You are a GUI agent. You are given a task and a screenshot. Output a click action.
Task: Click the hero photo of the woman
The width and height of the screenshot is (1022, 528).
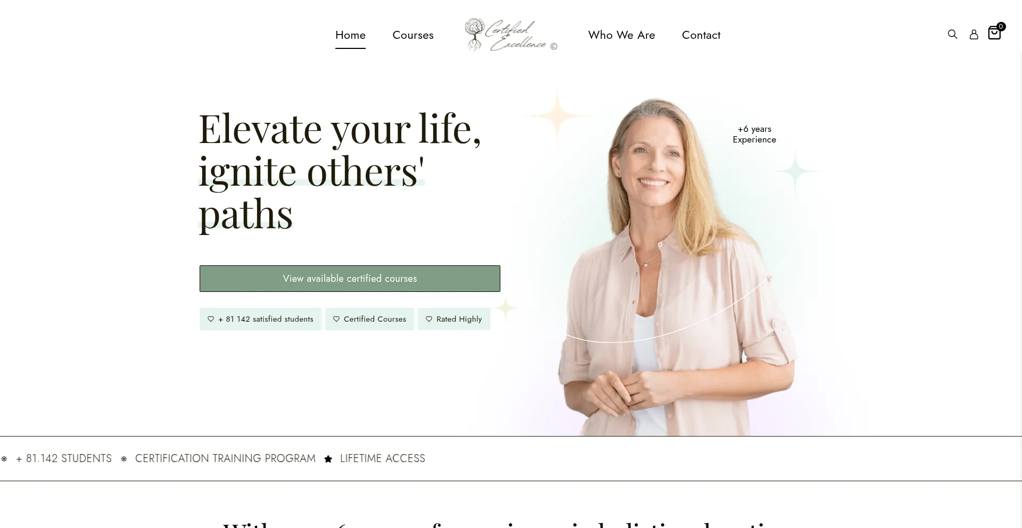point(673,266)
